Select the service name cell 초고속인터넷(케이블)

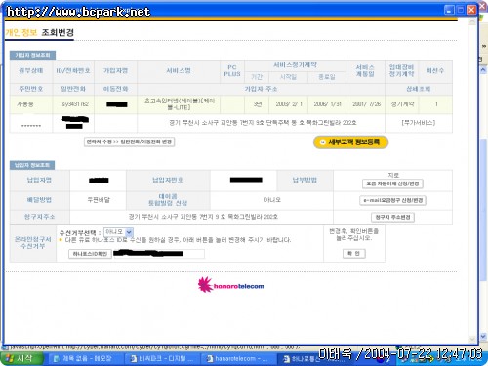(179, 104)
